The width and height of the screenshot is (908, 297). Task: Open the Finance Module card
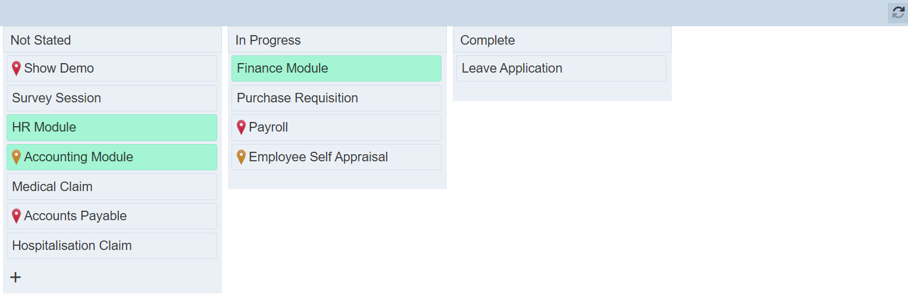coord(283,68)
